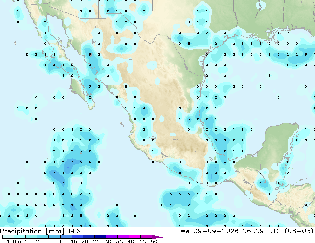Click the 'GFS' model label
The height and width of the screenshot is (243, 315).
pos(75,231)
